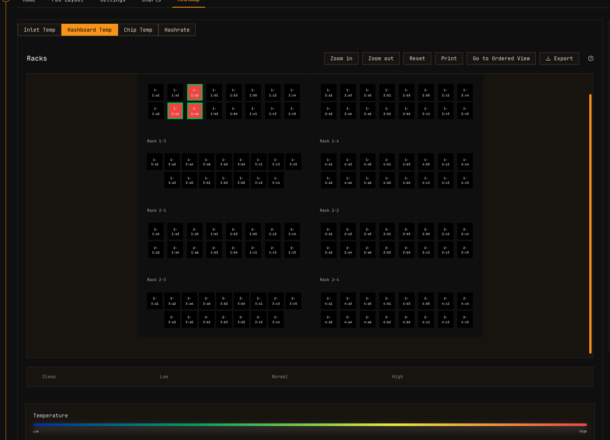Viewport: 610px width, 440px height.
Task: Switch to the Inlet Temp tab
Action: coord(40,30)
